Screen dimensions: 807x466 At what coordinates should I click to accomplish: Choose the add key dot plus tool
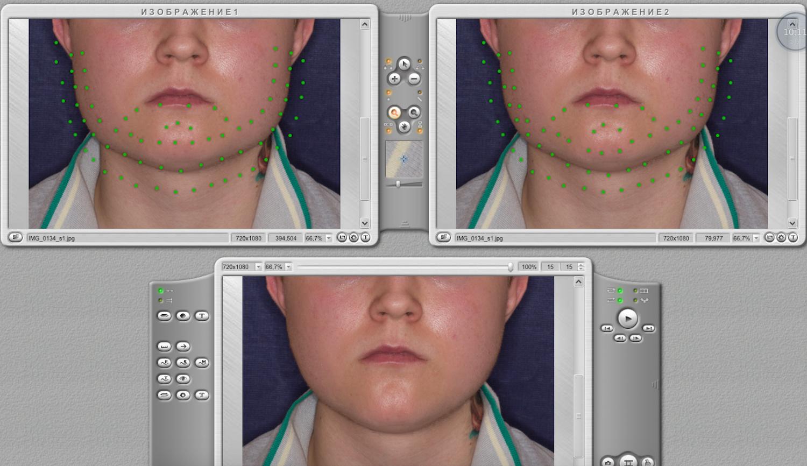click(394, 79)
